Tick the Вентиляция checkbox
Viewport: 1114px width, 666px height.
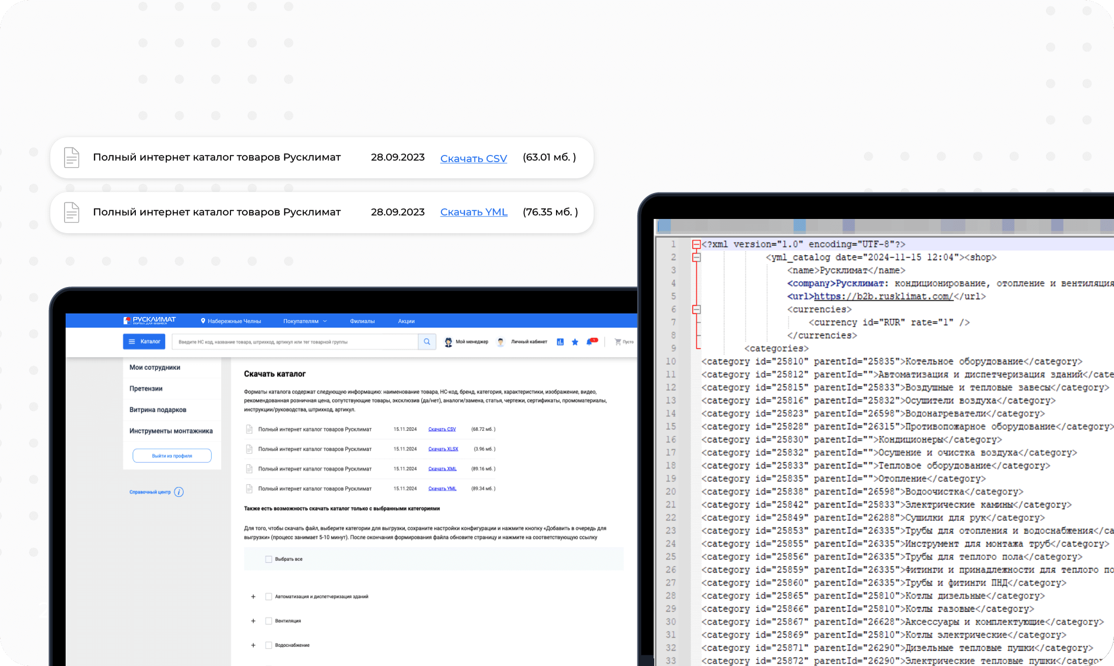point(269,621)
